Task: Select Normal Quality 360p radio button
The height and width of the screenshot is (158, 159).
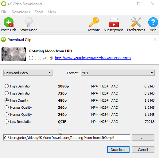Action: (6, 107)
